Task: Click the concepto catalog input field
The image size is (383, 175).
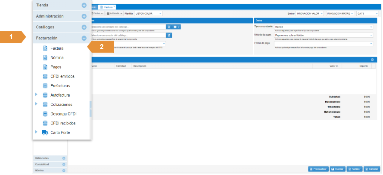Action: 128,27
